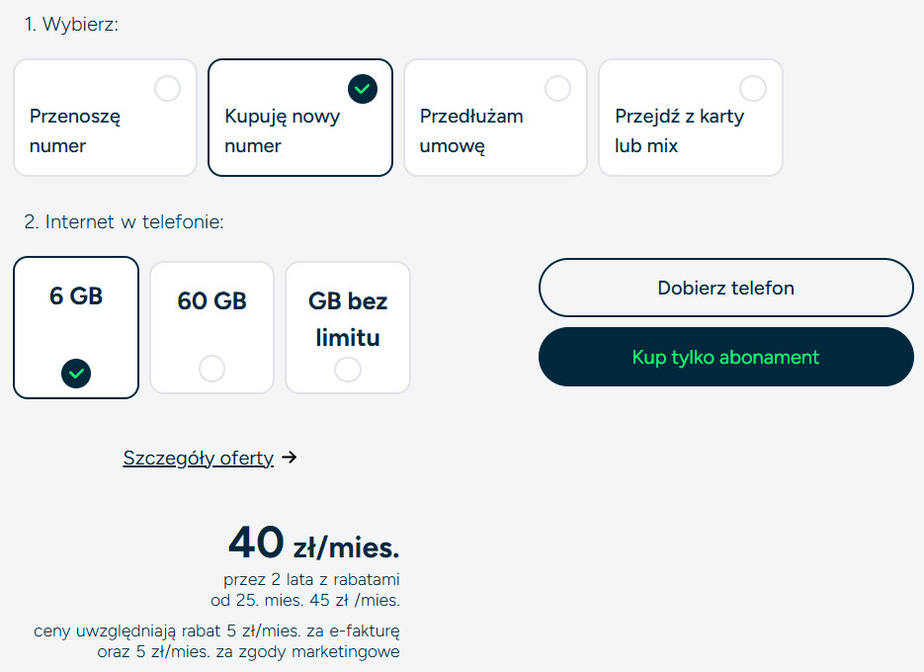Click the 40 zł/mies. price text

pos(313,543)
